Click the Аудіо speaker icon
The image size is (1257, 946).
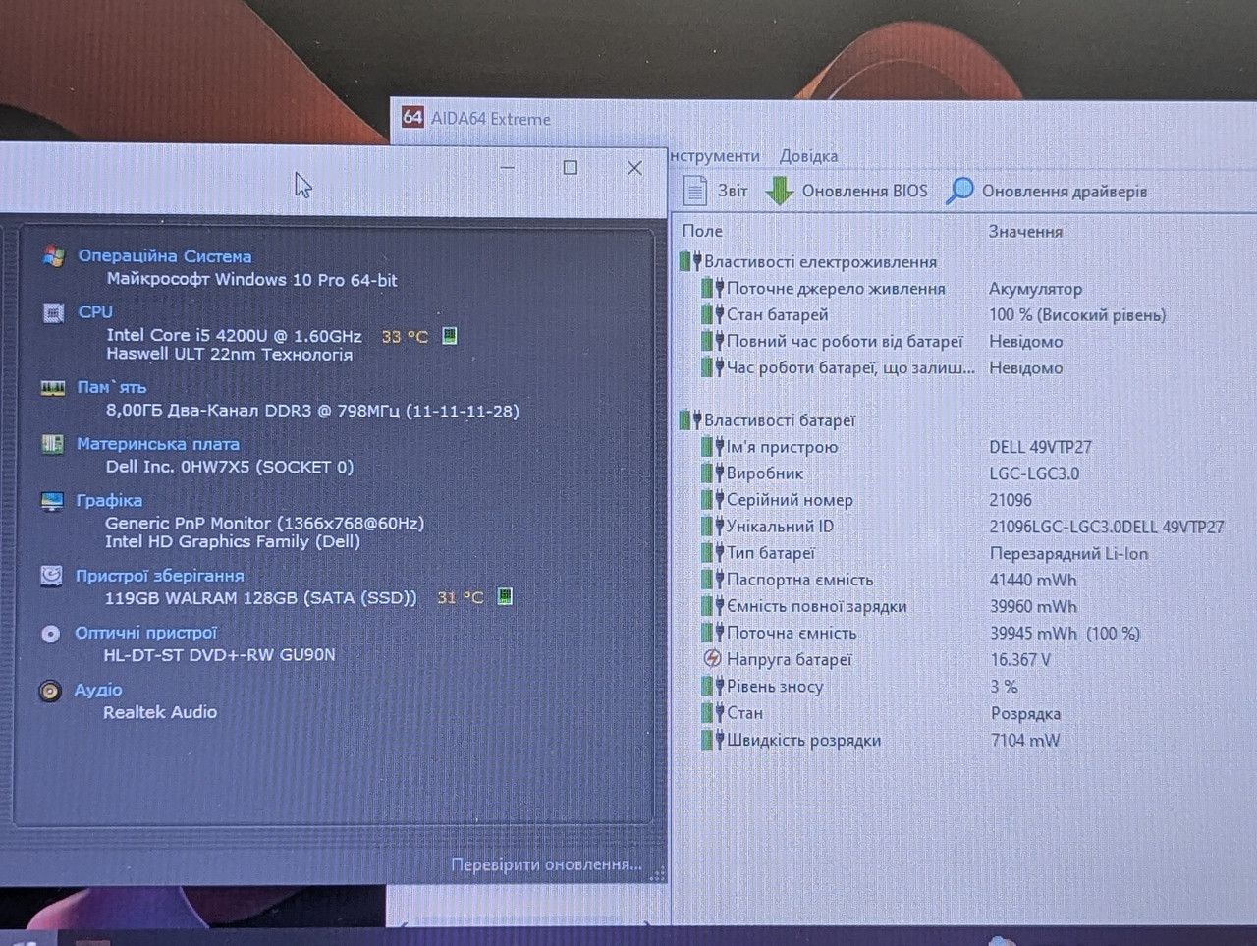pos(50,691)
